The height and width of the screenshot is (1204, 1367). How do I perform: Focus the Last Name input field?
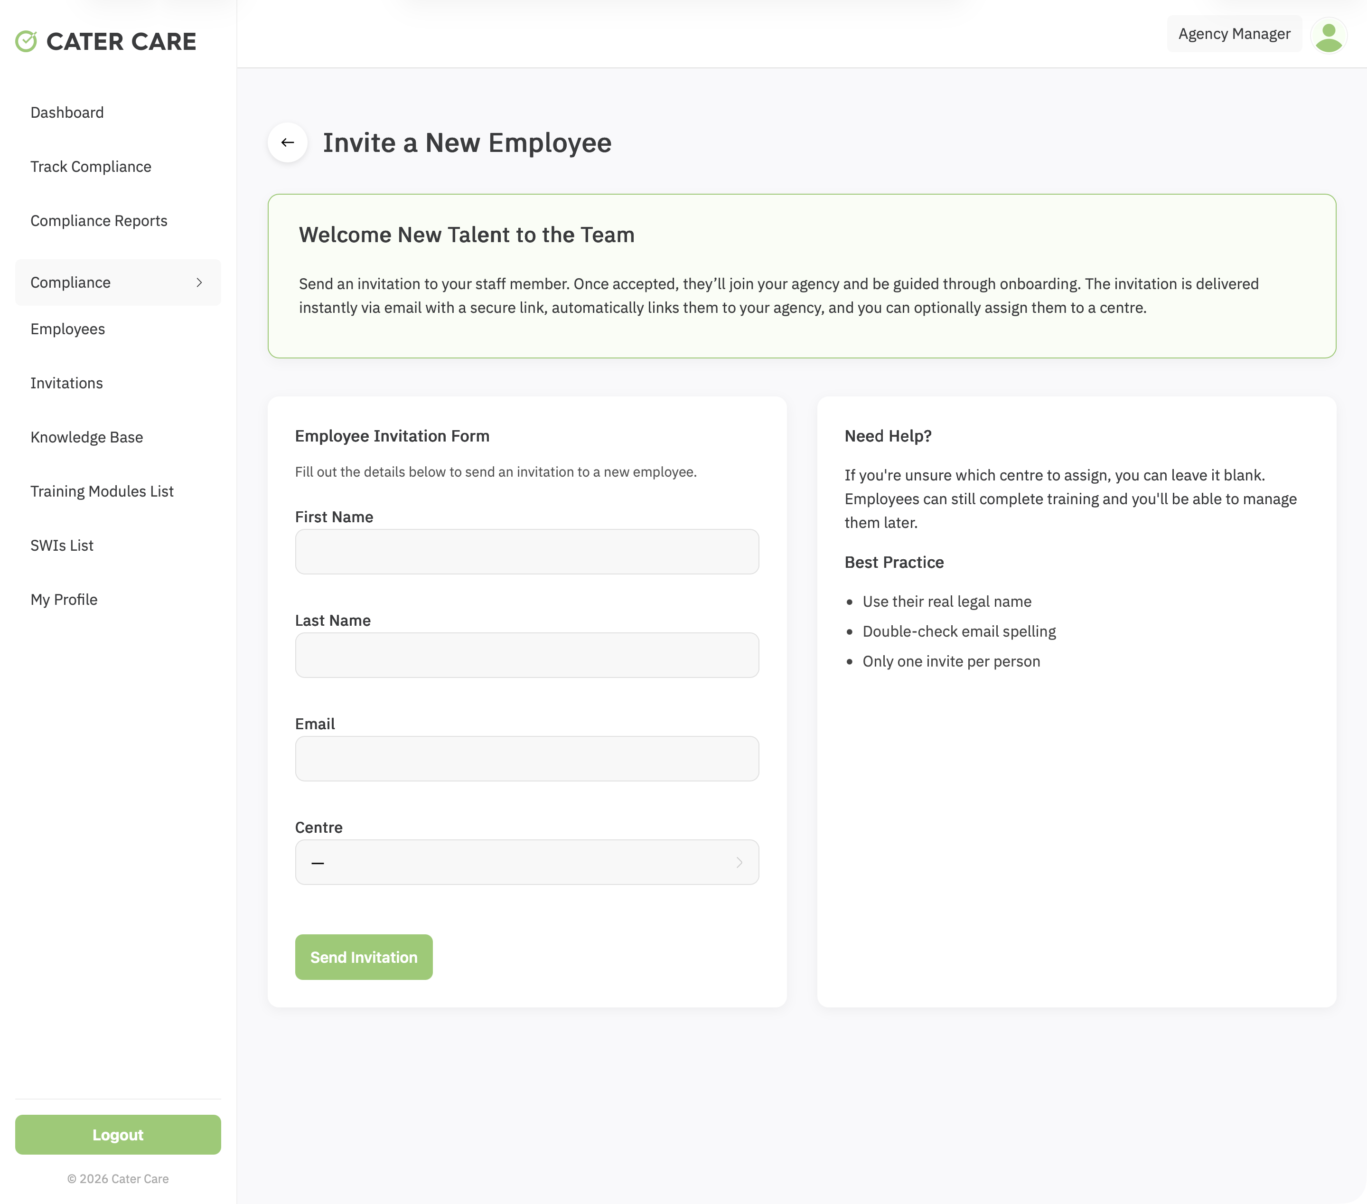pos(527,656)
